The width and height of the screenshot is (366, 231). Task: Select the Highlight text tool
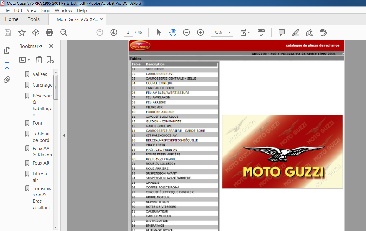pos(296,32)
